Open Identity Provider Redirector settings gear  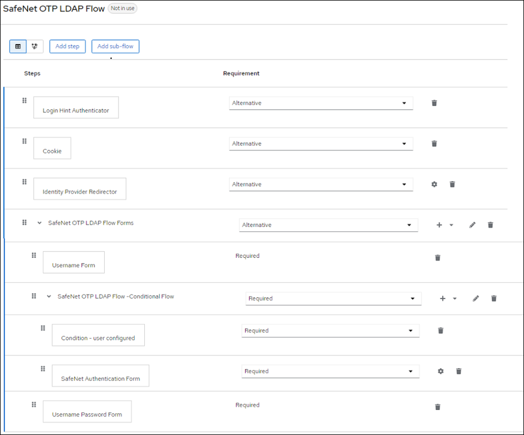pos(434,184)
